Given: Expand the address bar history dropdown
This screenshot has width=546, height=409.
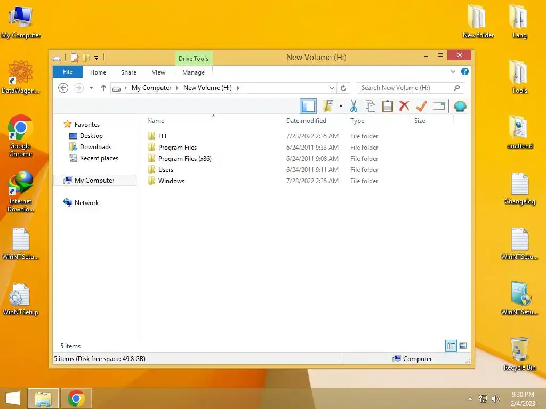Looking at the screenshot, I should [332, 88].
